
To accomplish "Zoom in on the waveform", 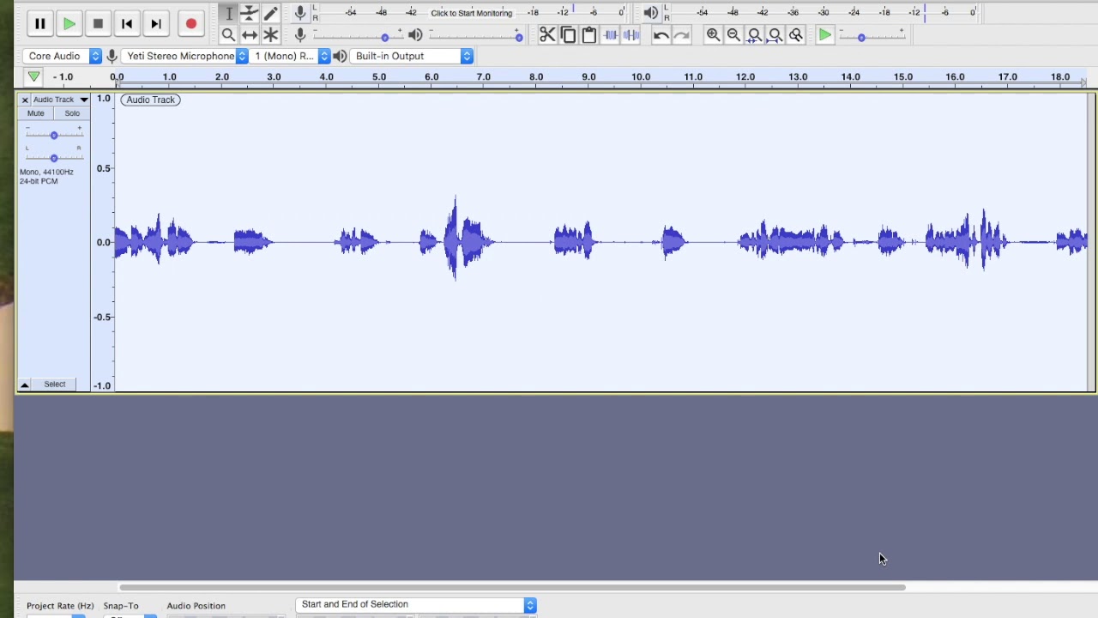I will coord(713,35).
